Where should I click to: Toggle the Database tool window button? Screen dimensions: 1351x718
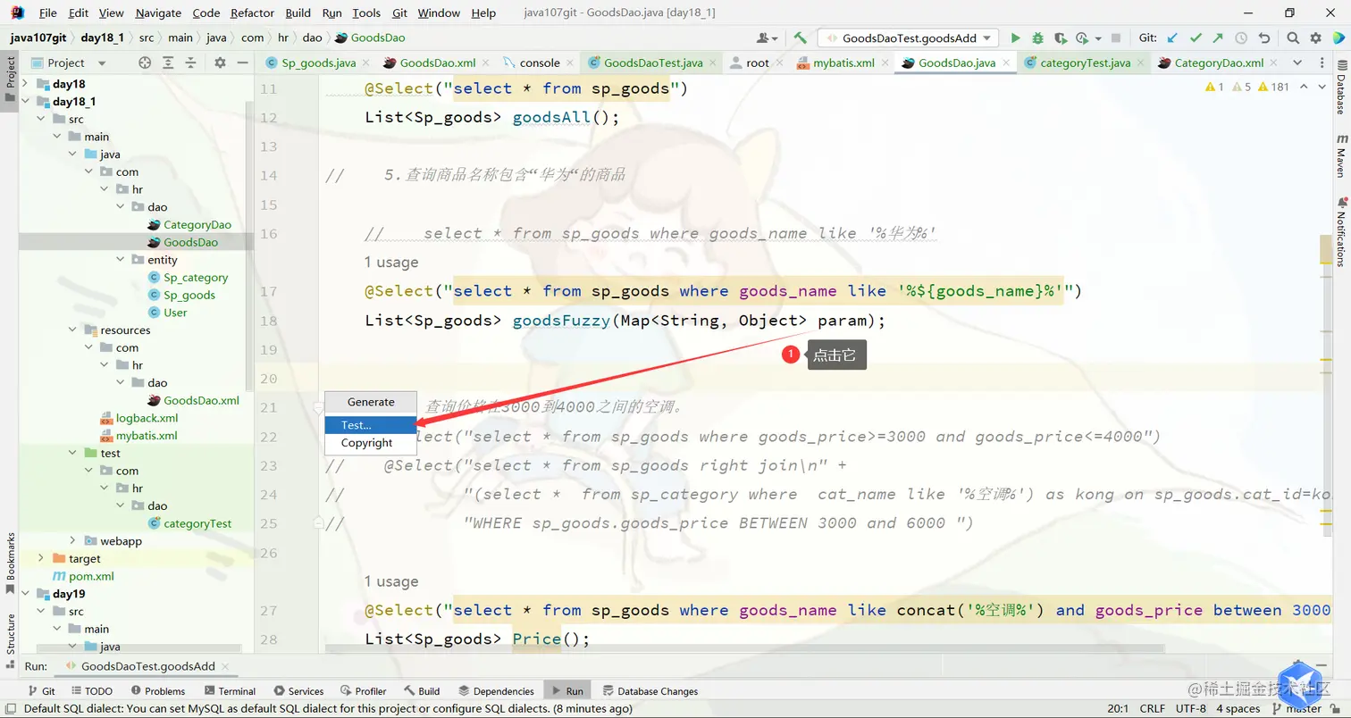pyautogui.click(x=1341, y=89)
